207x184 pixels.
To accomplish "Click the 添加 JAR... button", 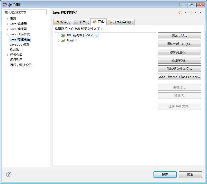I will [179, 36].
